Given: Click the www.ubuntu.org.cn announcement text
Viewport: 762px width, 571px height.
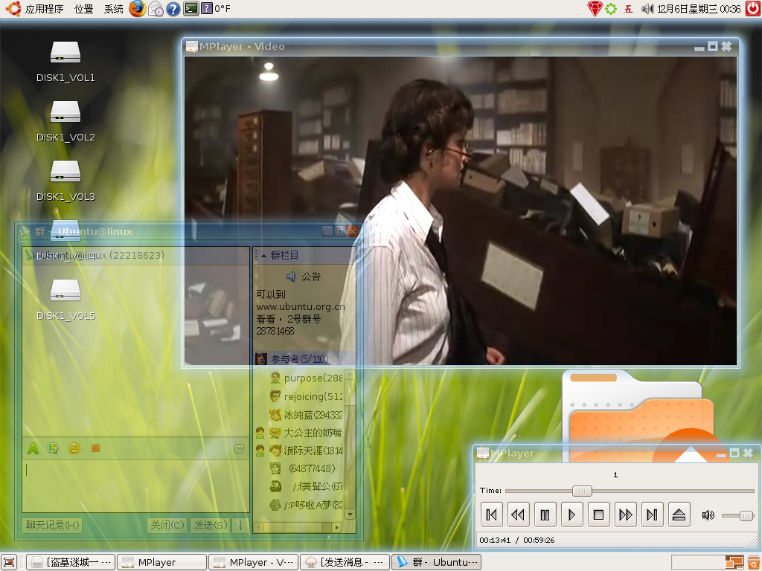Looking at the screenshot, I should click(301, 307).
